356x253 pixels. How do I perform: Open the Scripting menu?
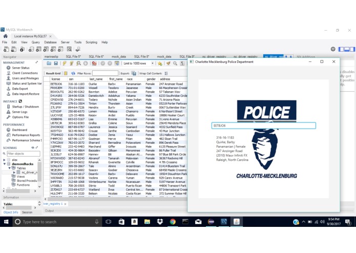coord(92,42)
